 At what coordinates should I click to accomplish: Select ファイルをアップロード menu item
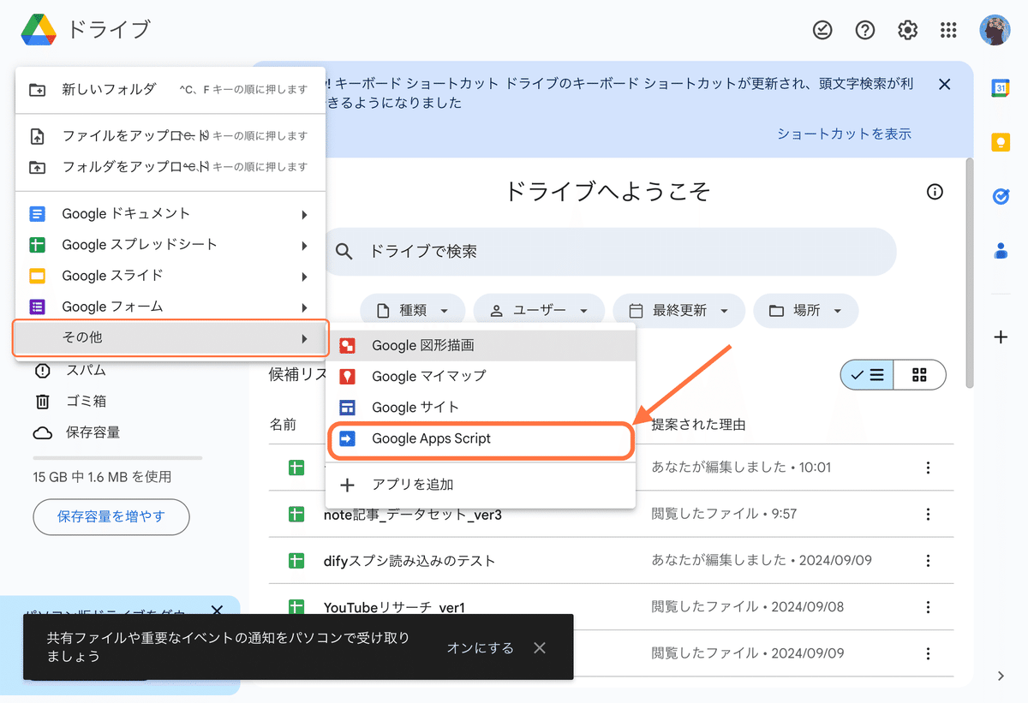[x=170, y=135]
